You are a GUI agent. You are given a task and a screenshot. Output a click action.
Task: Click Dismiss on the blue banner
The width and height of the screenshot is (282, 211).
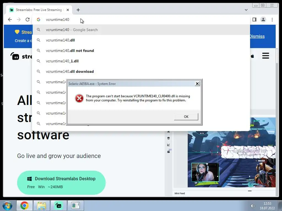257,36
